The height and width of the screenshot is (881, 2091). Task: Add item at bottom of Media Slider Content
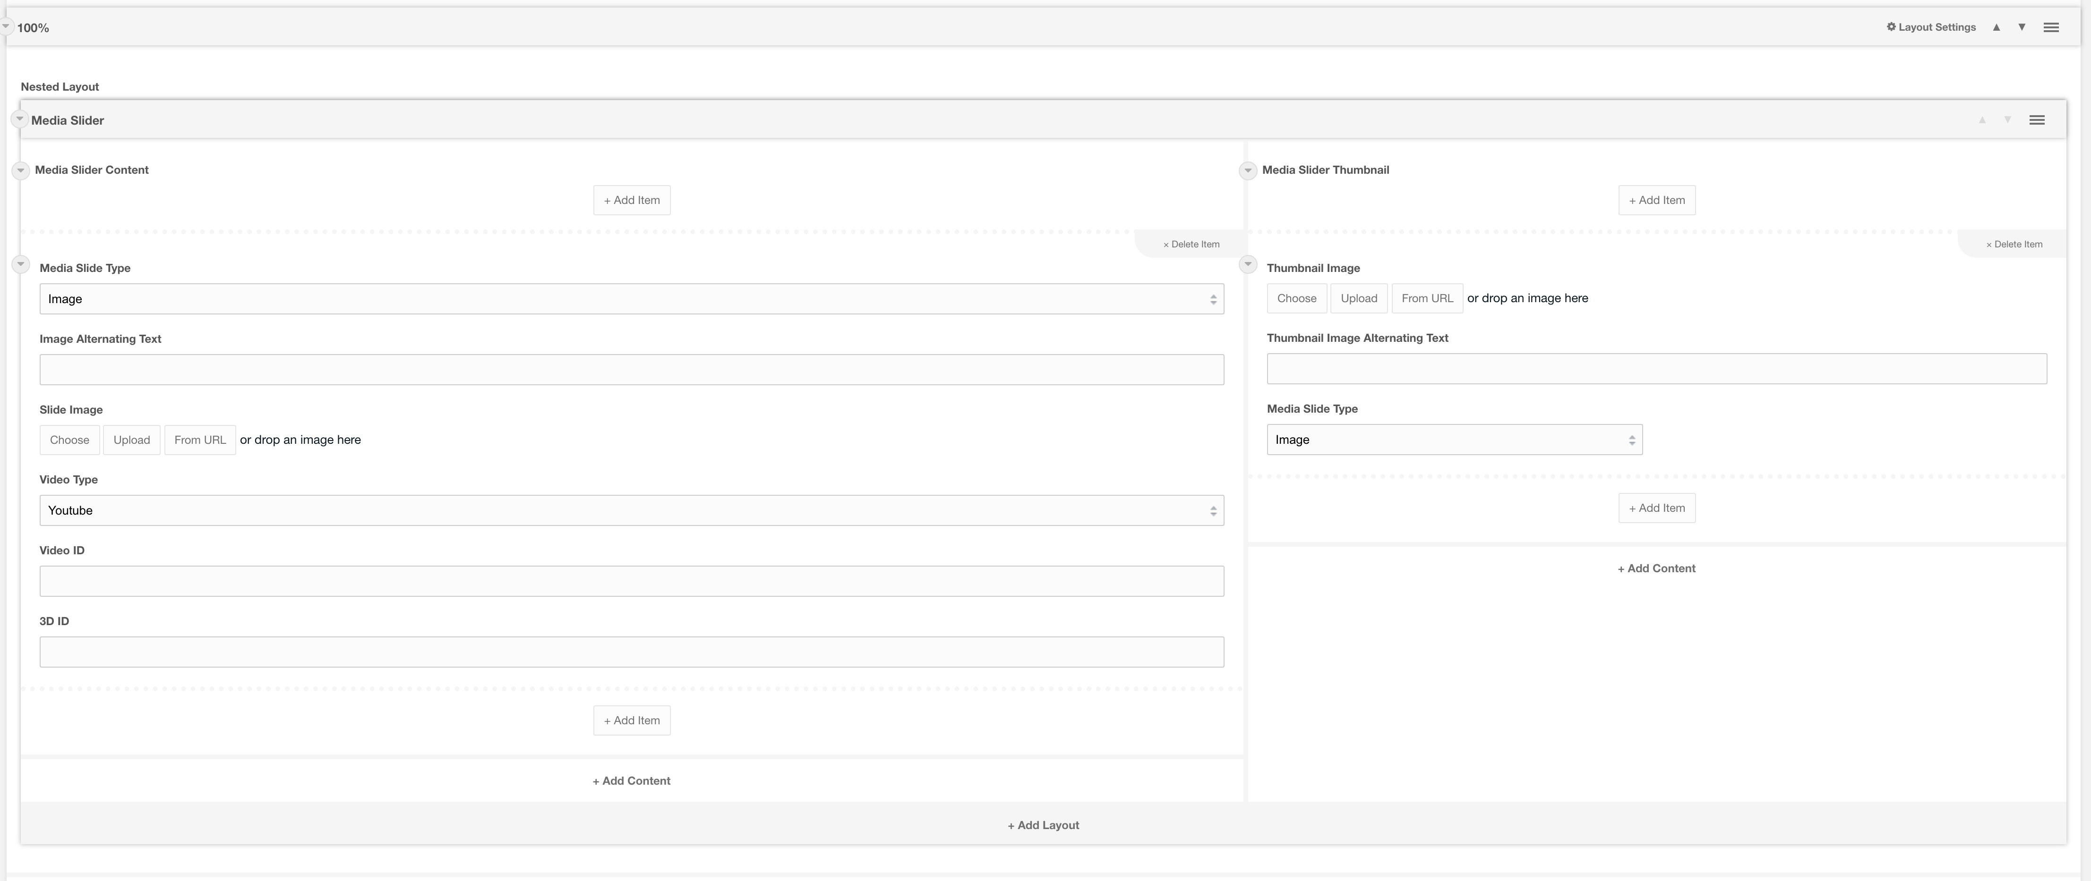click(x=632, y=720)
